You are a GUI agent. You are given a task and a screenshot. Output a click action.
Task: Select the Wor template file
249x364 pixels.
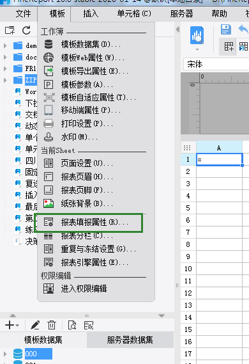(31, 91)
